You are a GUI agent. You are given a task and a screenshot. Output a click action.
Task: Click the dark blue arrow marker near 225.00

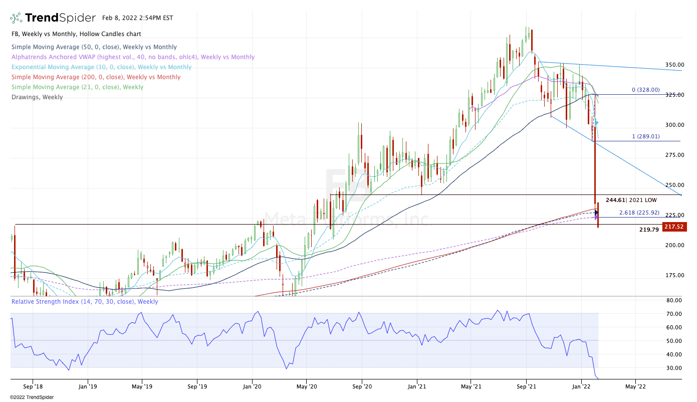click(x=596, y=213)
